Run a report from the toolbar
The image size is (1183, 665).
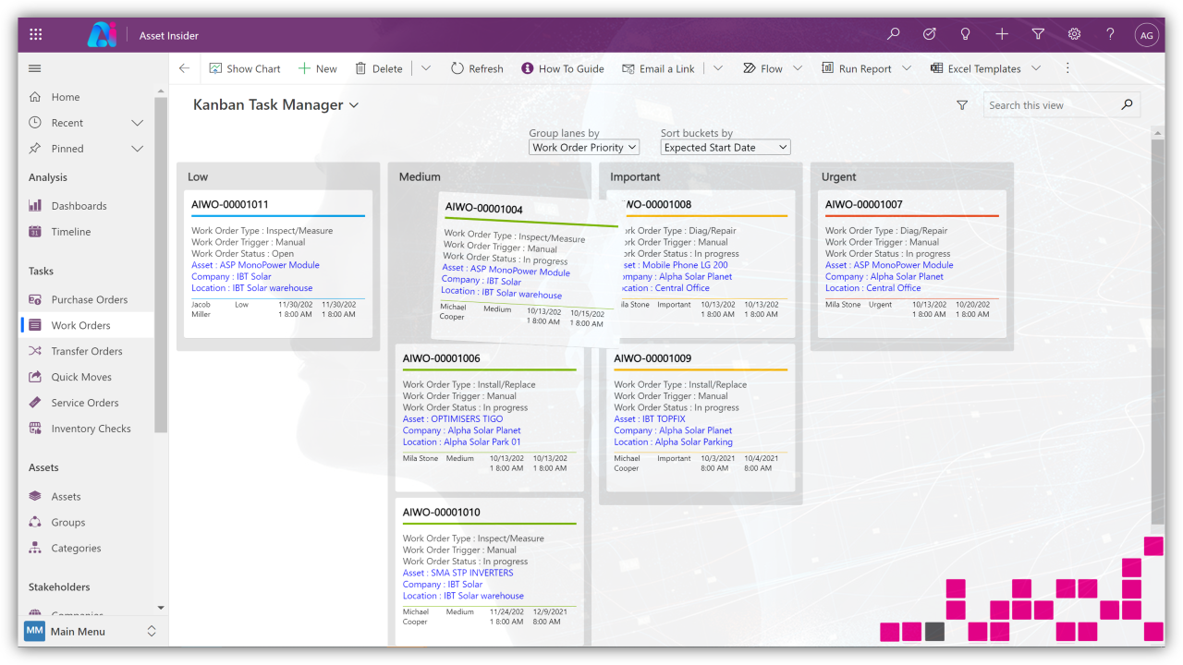tap(865, 67)
